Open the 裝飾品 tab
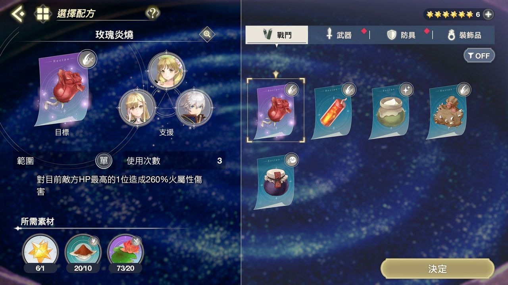 pos(464,35)
